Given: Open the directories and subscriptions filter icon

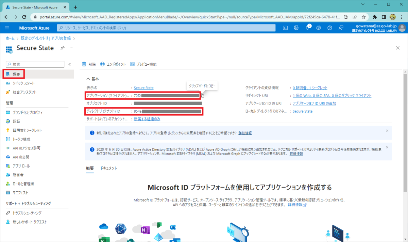Looking at the screenshot, I should tap(296, 28).
